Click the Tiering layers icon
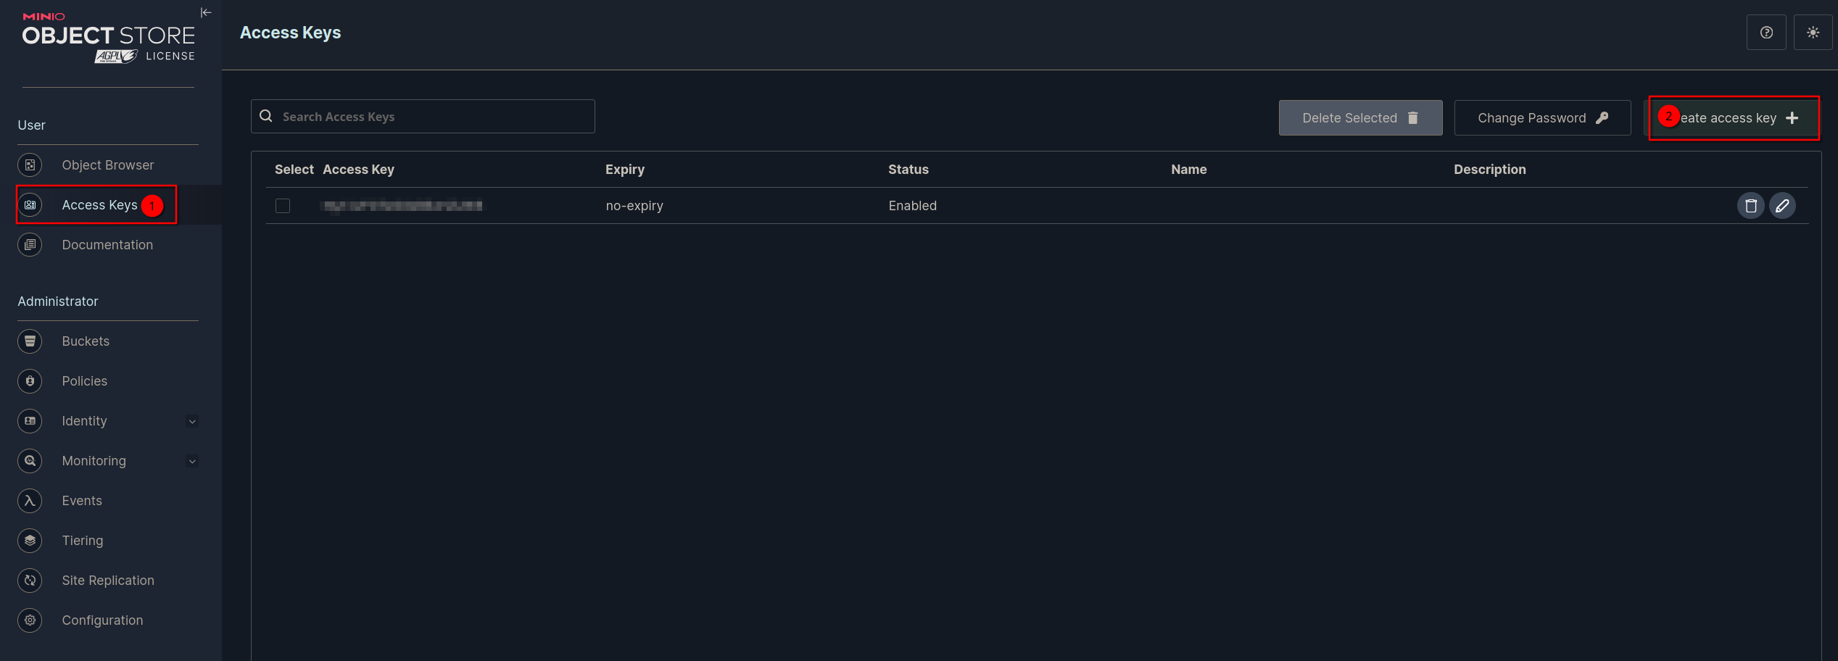 [30, 541]
